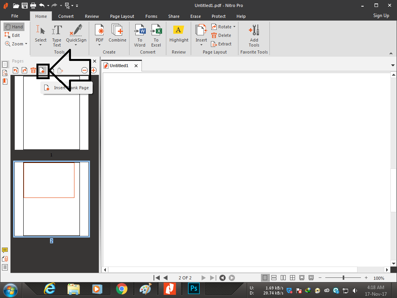This screenshot has height=298, width=397.
Task: Enable facing pages view
Action: click(283, 278)
